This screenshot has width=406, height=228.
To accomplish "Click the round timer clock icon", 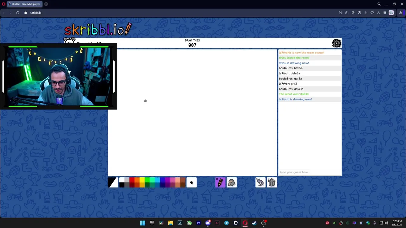I will [x=69, y=41].
